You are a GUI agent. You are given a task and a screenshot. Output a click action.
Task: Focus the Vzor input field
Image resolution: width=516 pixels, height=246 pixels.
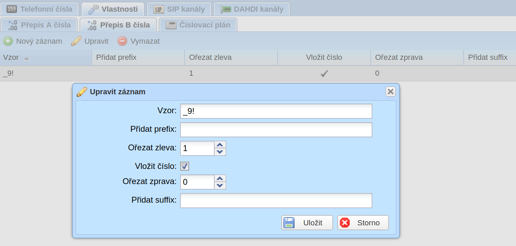tap(276, 111)
